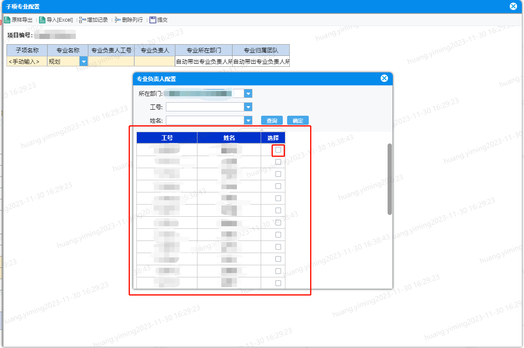Screen dimensions: 524x348
Task: Tick the checkbox in the eleventh table row
Action: [278, 271]
